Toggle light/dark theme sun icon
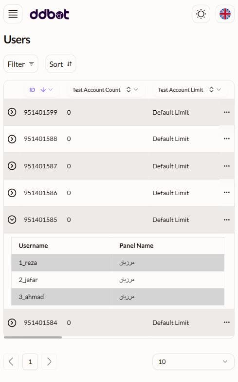The height and width of the screenshot is (382, 238). pos(201,14)
